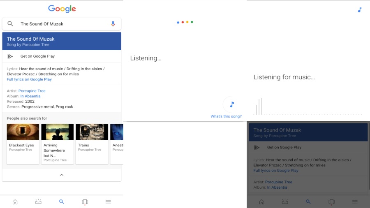The width and height of the screenshot is (370, 208).
Task: Click the Released 2002 text
Action: [x=21, y=102]
